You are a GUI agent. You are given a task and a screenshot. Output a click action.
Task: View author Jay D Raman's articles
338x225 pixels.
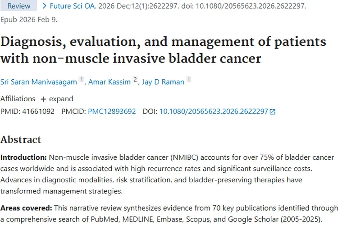coord(162,82)
